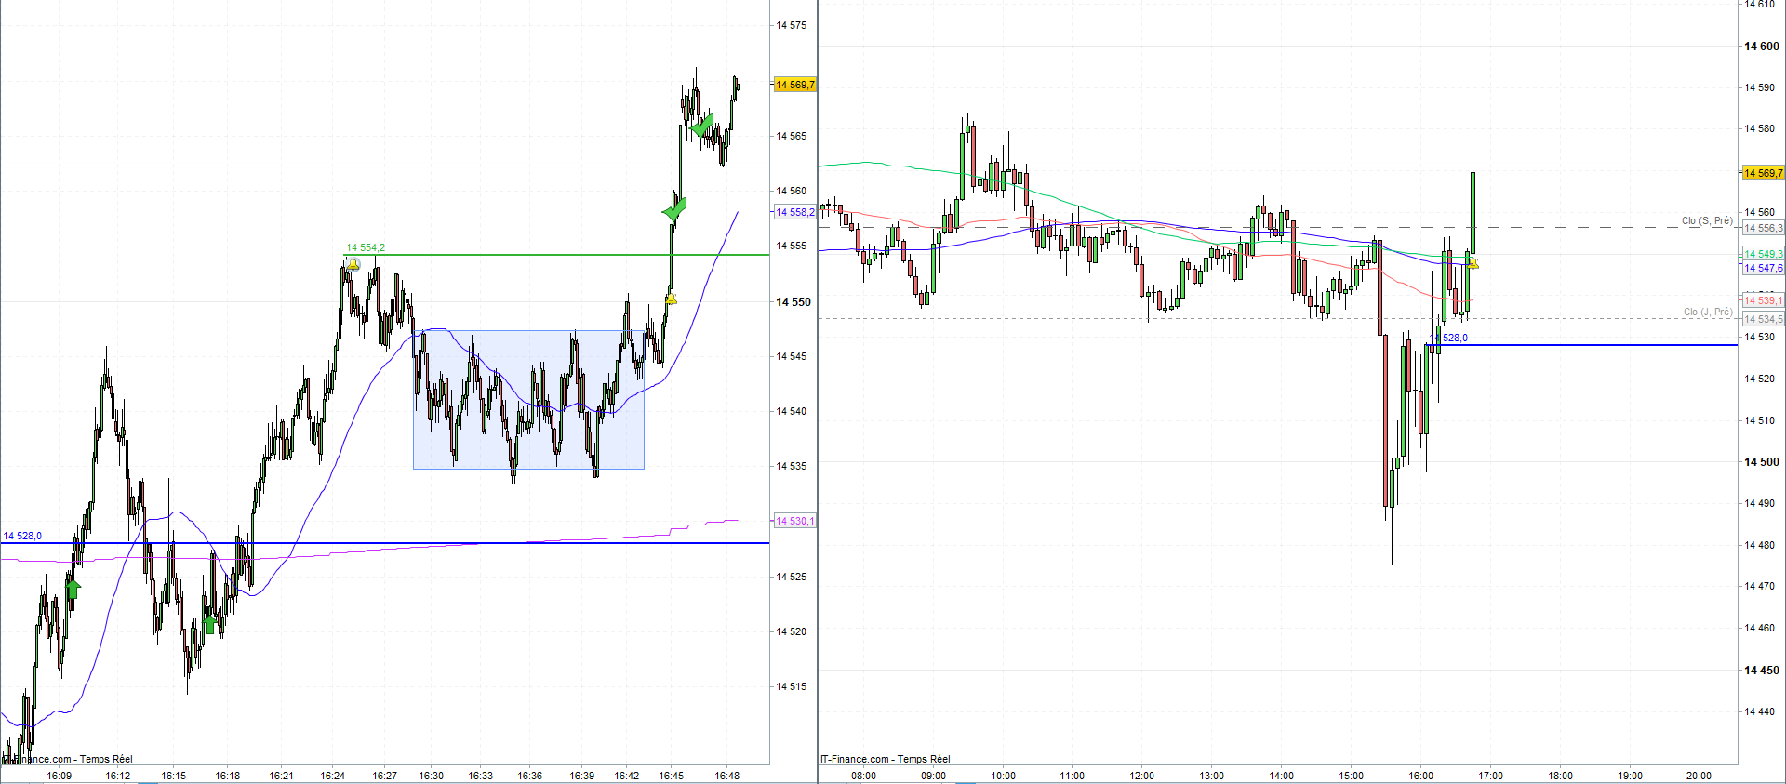Click the green 14 549,3 average price tag
The height and width of the screenshot is (784, 1786).
point(1763,254)
